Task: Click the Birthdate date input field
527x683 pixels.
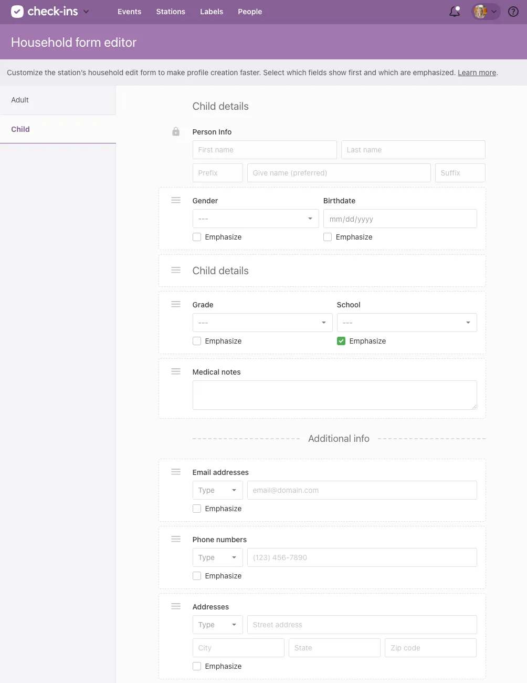Action: click(399, 219)
